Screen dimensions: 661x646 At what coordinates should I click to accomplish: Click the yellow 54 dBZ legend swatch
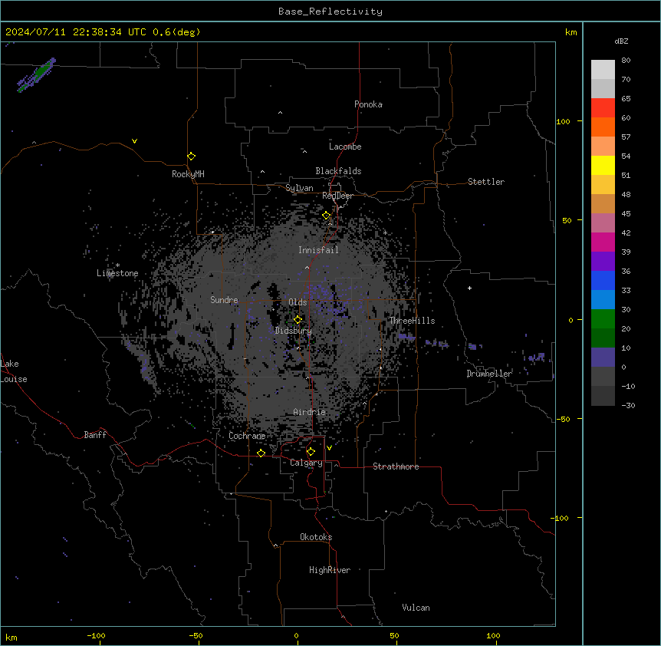coord(603,165)
